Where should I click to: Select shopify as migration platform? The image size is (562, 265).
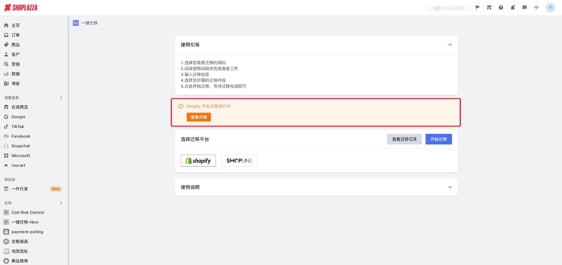click(198, 161)
